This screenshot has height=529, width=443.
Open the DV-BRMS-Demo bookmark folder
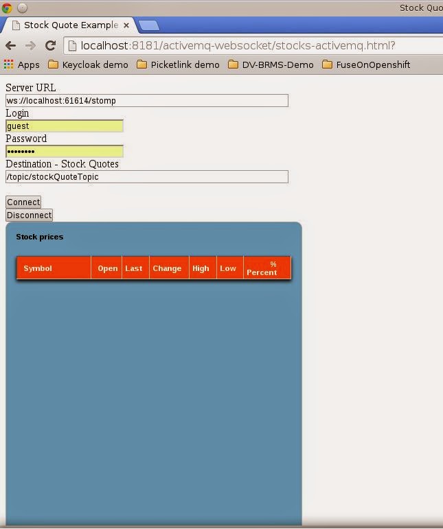[271, 64]
